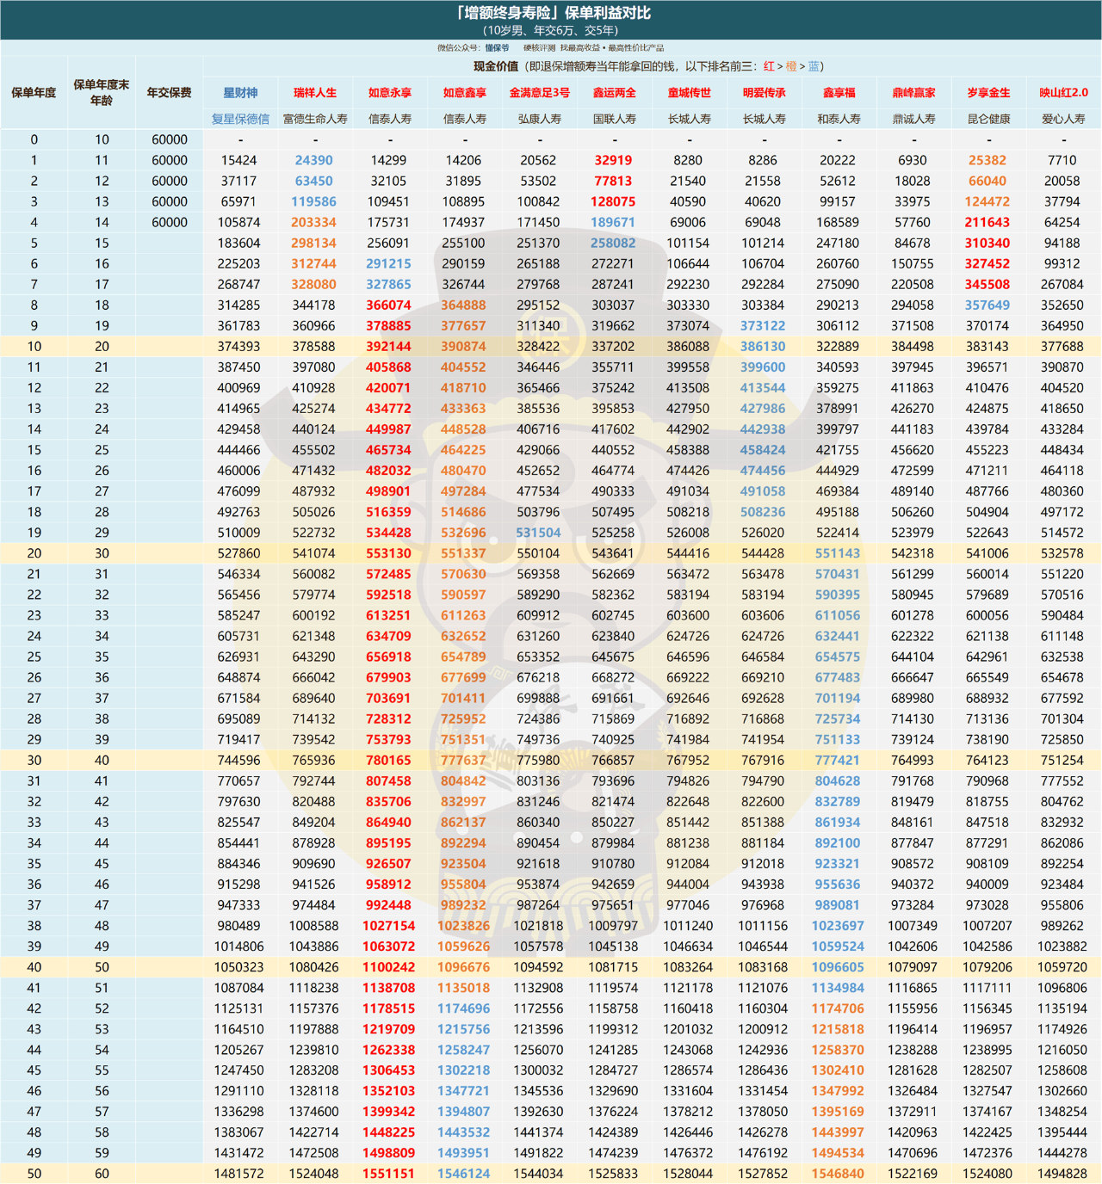
Task: Select the 童城传世 product header
Action: (690, 92)
